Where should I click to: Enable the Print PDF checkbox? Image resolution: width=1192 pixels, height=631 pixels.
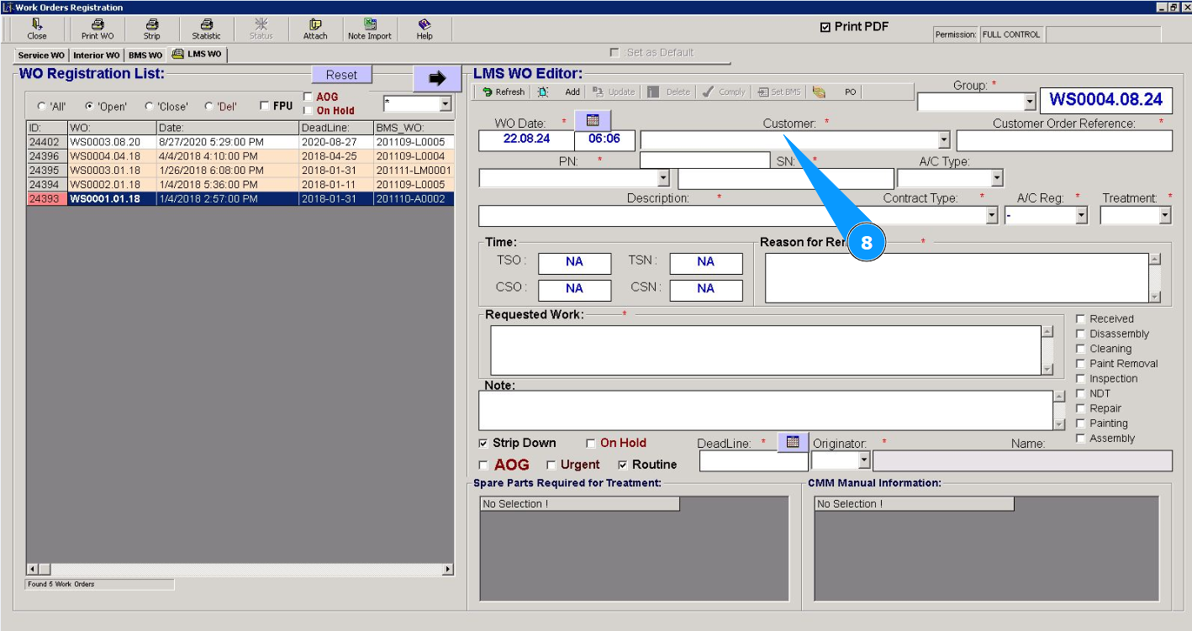(825, 27)
